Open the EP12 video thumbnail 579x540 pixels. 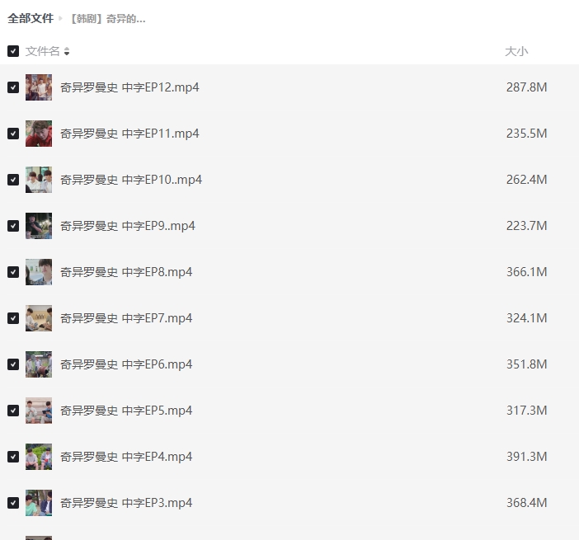39,87
